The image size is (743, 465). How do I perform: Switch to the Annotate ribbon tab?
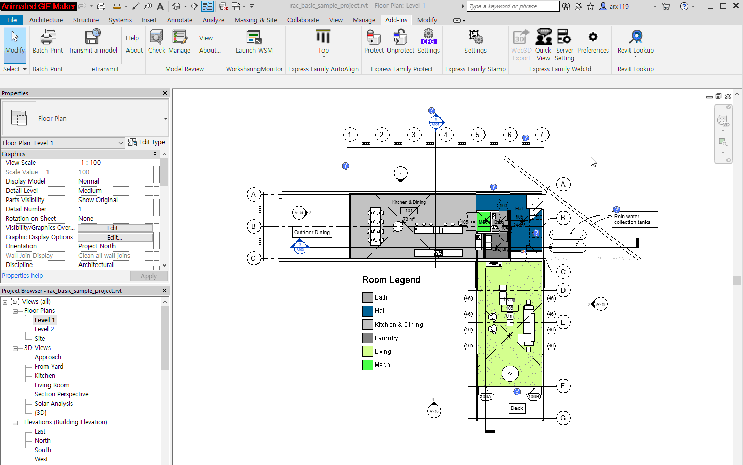(180, 20)
